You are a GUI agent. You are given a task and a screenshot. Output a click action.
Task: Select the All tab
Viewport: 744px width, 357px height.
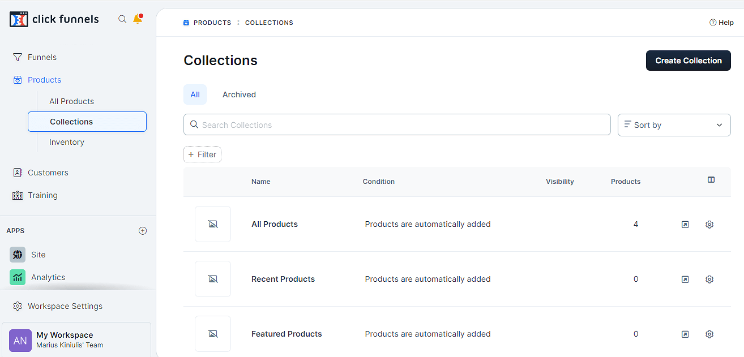point(195,94)
